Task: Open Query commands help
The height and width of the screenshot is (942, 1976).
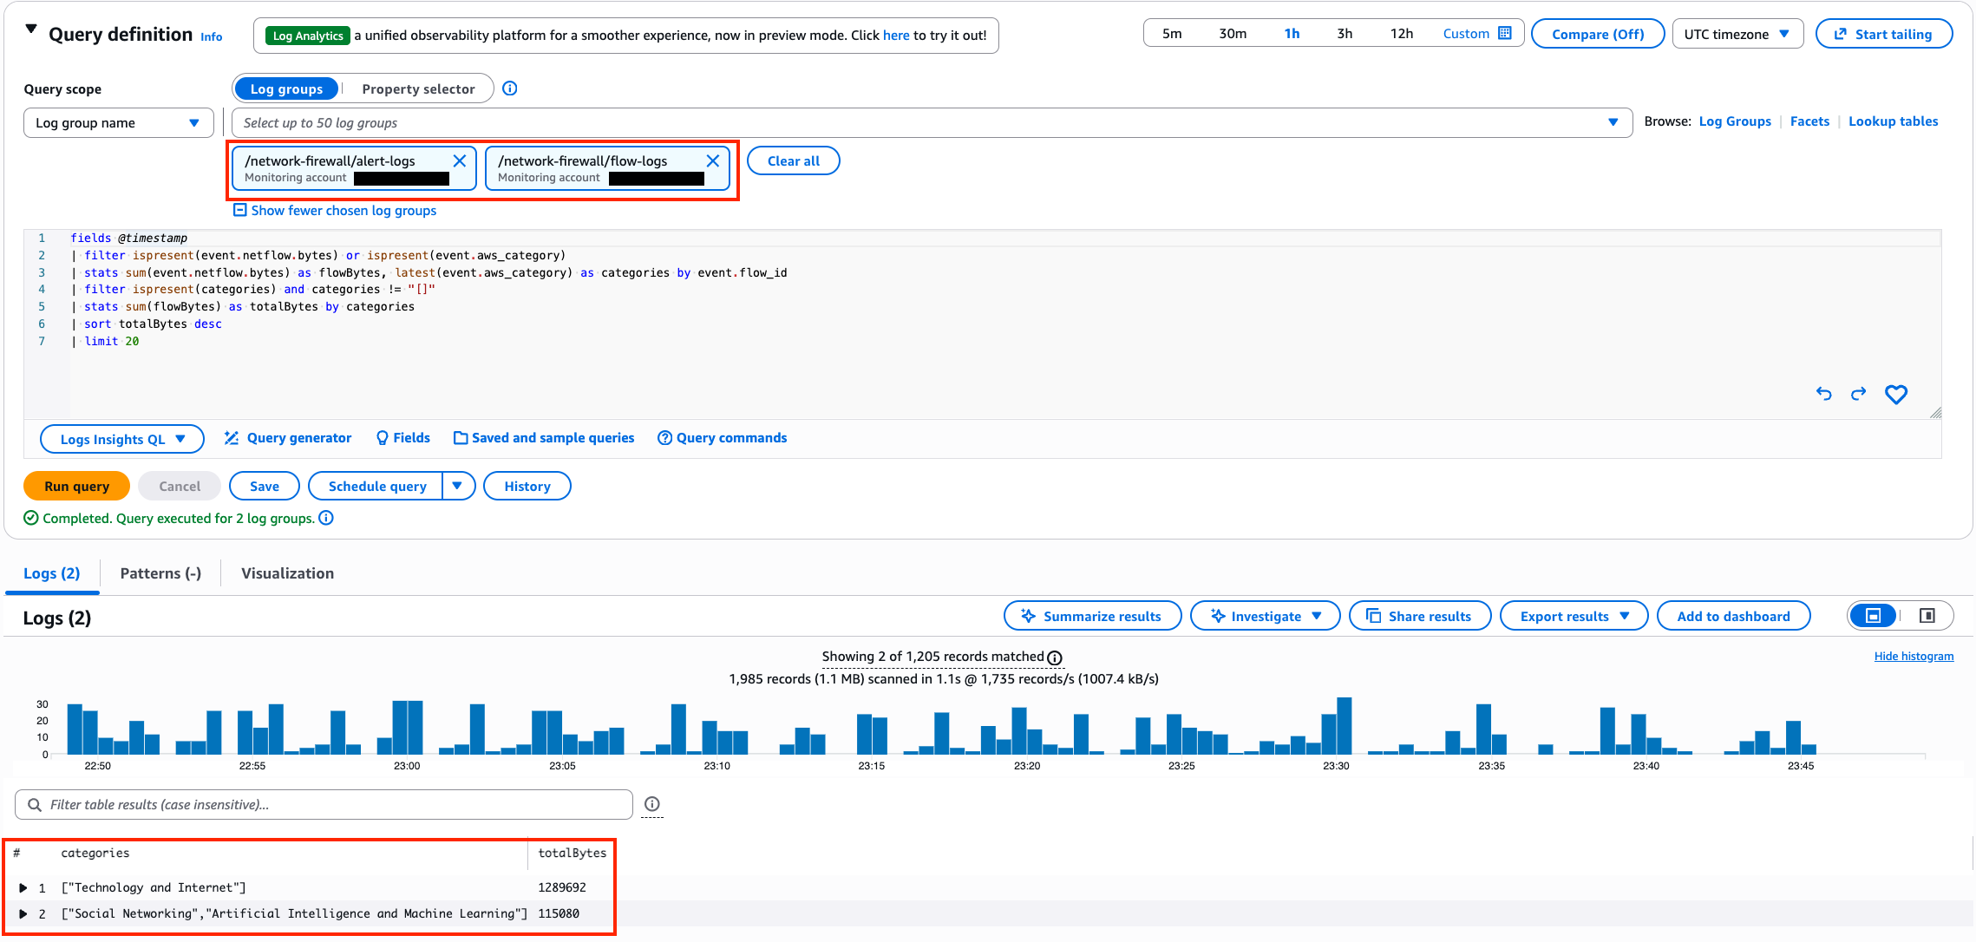Action: [723, 438]
